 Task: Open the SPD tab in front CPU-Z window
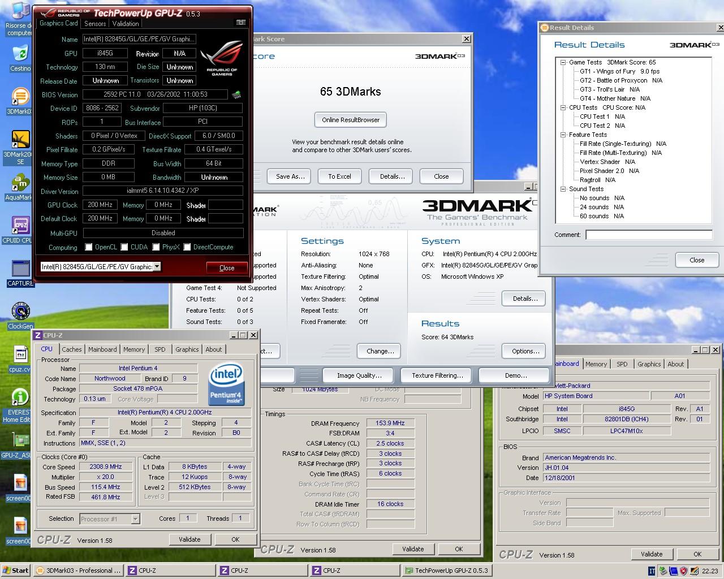[x=160, y=349]
